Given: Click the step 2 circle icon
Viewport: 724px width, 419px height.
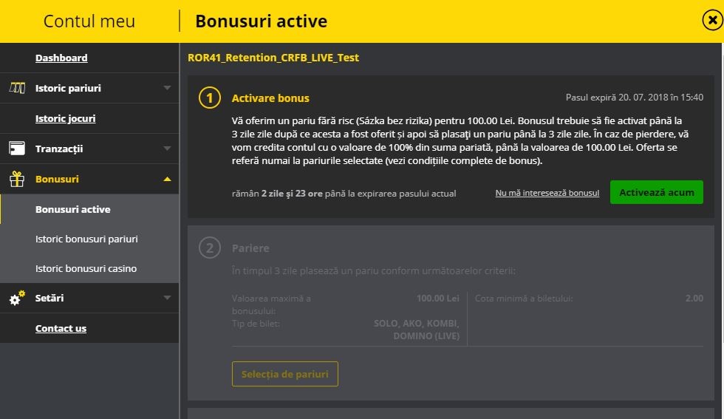Looking at the screenshot, I should (x=210, y=248).
